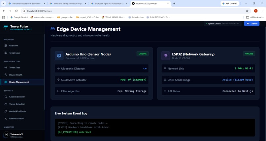Click '[SYSTEM] Connecting to remote nodes...' log line
266x141 pixels.
83,123
